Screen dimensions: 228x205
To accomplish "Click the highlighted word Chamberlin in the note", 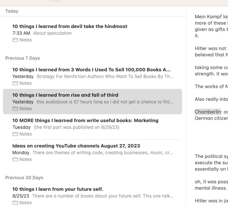I will 208,112.
